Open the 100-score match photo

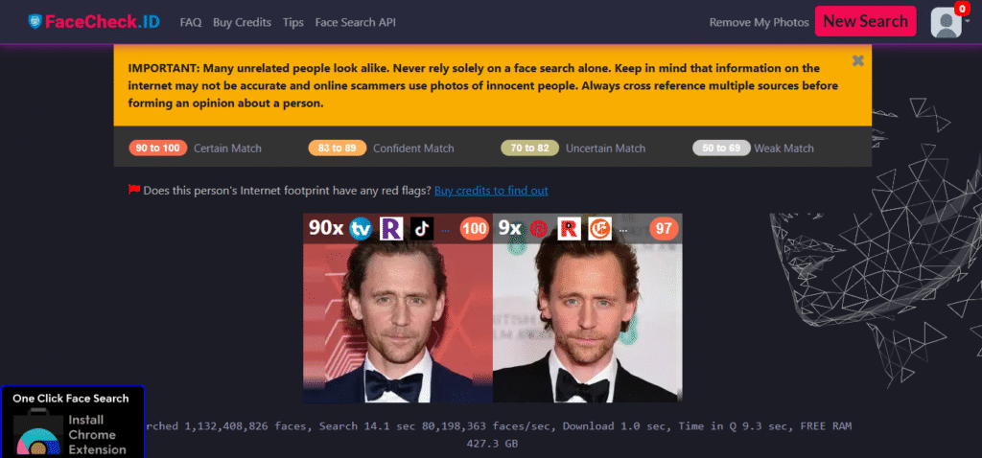pos(398,309)
